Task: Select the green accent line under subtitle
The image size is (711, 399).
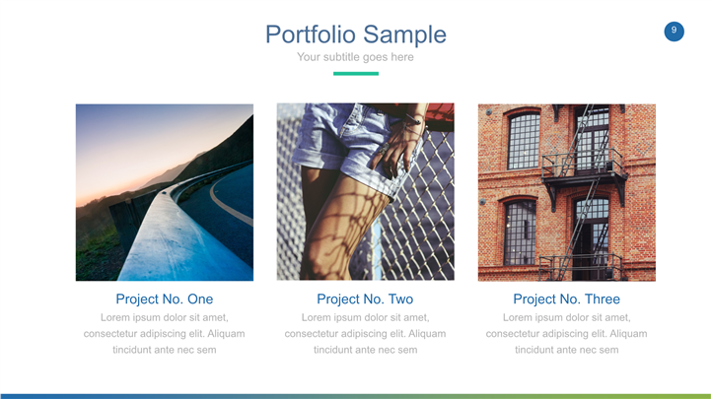Action: click(x=355, y=73)
